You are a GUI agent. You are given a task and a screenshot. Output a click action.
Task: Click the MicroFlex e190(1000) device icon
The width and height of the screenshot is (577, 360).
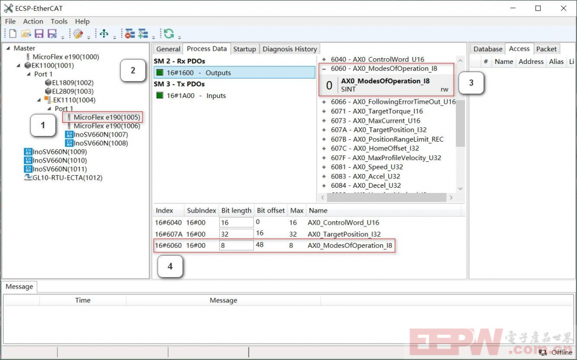coord(28,57)
